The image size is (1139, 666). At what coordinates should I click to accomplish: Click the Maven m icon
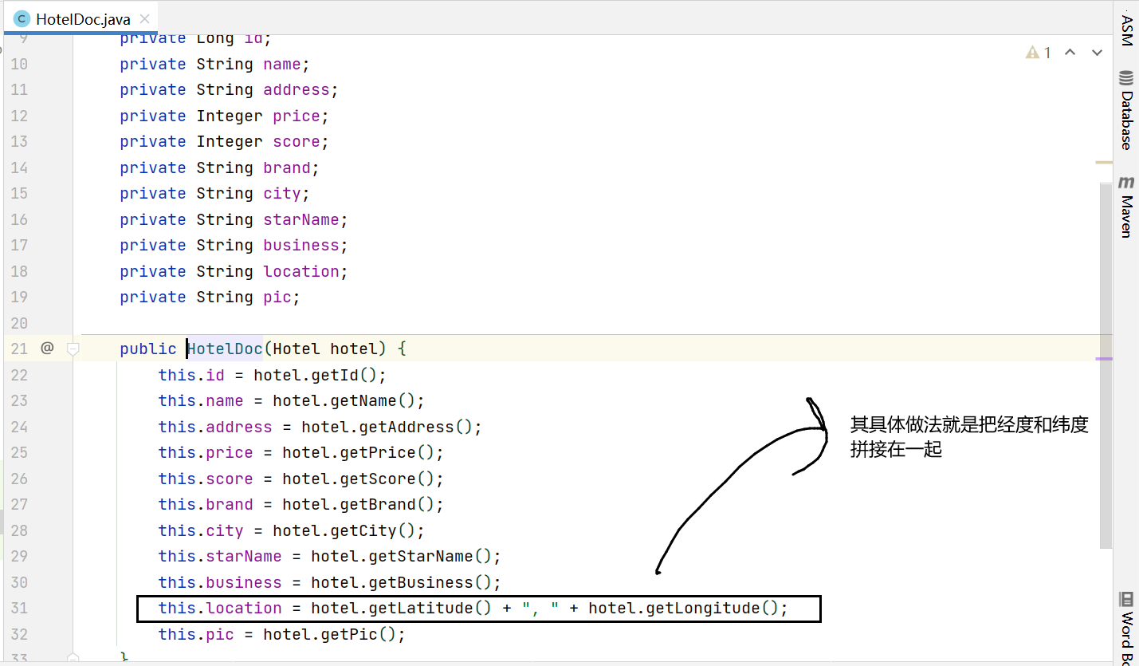tap(1126, 182)
